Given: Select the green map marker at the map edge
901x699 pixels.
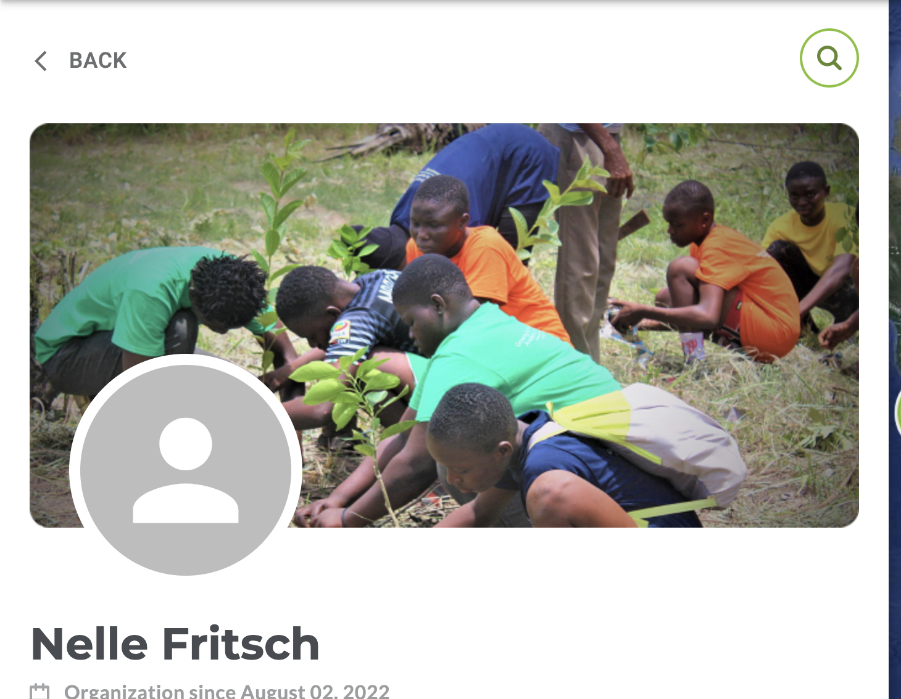Looking at the screenshot, I should (898, 411).
